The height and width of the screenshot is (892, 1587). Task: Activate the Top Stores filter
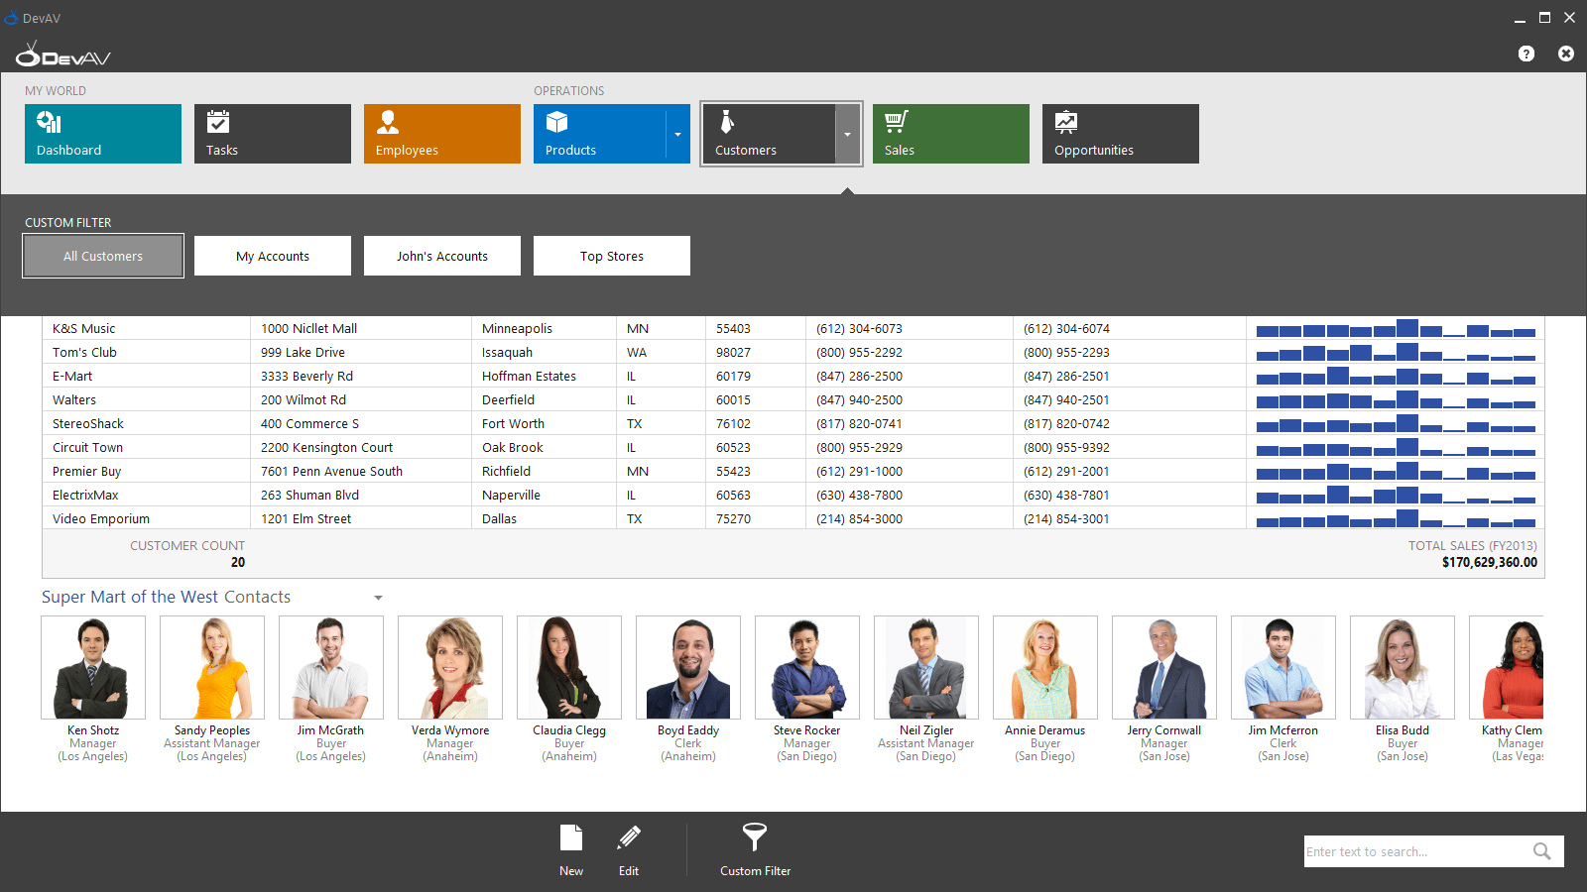tap(611, 255)
